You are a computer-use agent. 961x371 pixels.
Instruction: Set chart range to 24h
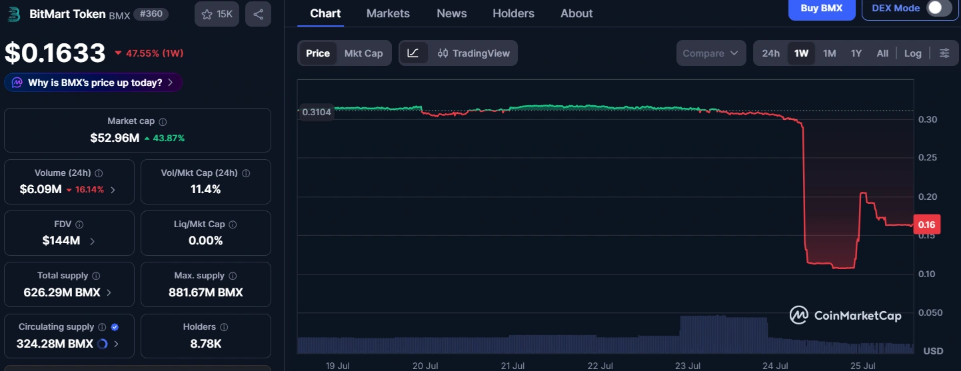coord(771,53)
